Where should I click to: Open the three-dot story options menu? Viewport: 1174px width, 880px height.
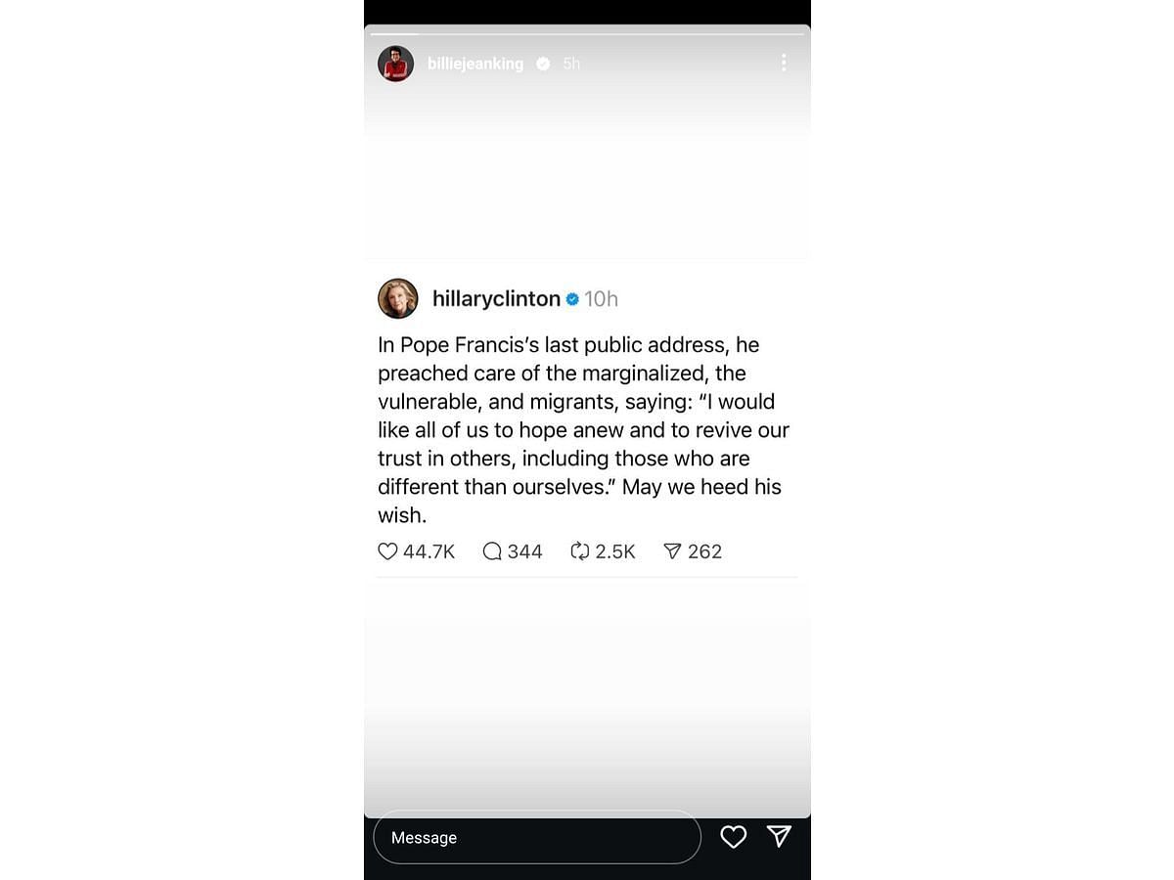coord(784,63)
